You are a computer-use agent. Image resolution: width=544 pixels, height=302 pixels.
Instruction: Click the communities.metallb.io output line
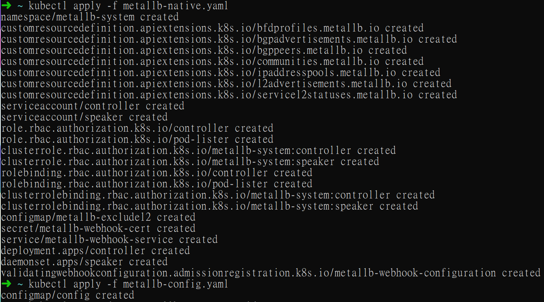212,61
